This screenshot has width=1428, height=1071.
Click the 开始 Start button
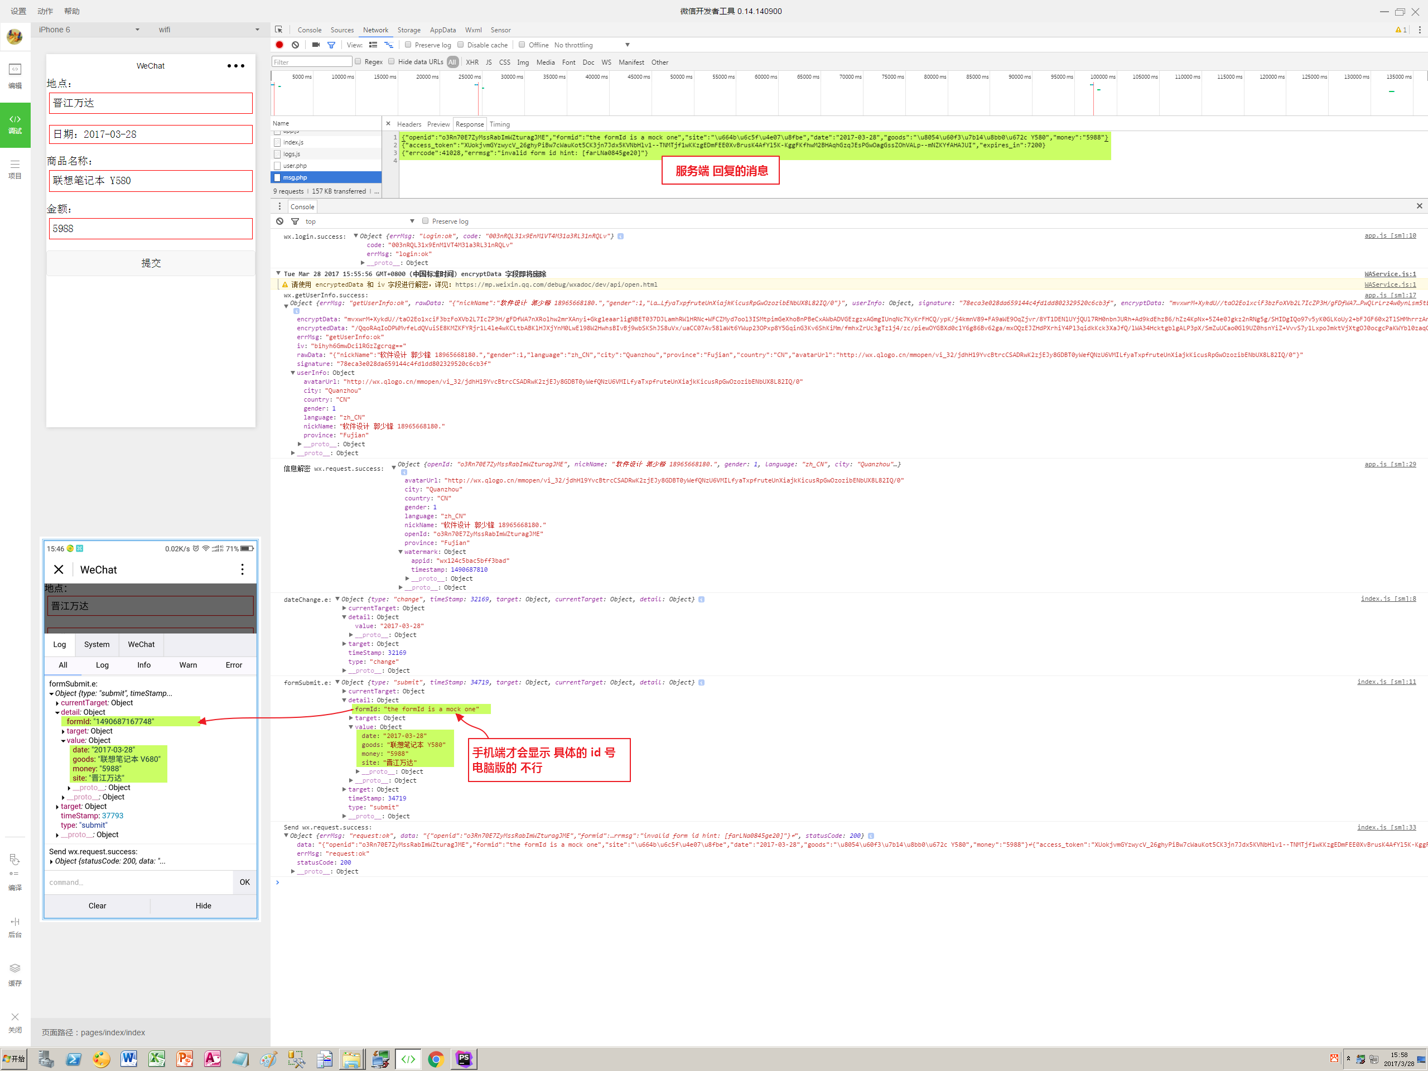coord(14,1059)
